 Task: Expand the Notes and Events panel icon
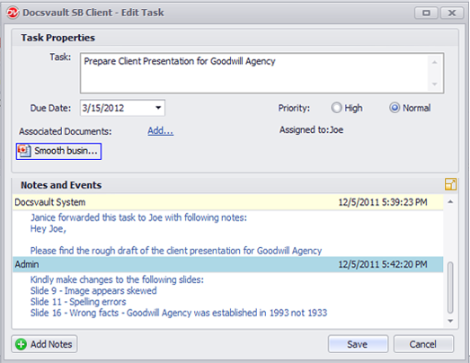450,184
